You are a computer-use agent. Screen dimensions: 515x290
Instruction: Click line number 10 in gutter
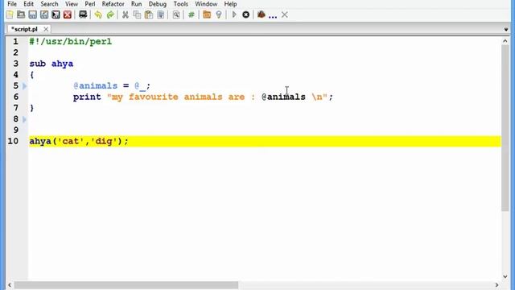(x=13, y=142)
